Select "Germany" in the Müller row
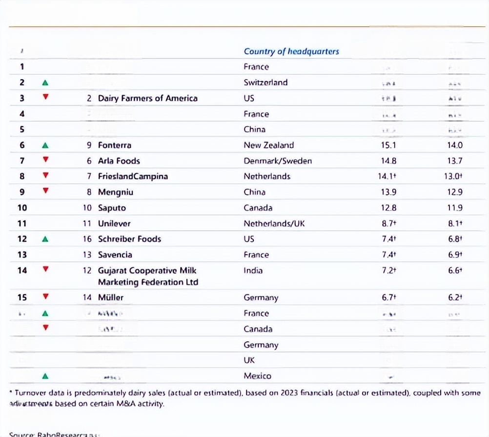Viewport: 489px width, 437px height. tap(261, 298)
